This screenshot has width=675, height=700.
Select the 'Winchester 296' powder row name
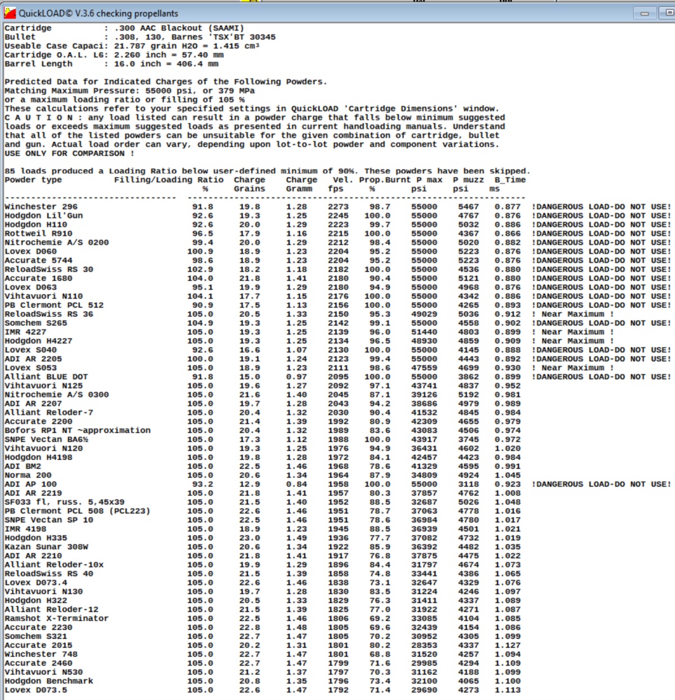[x=41, y=207]
